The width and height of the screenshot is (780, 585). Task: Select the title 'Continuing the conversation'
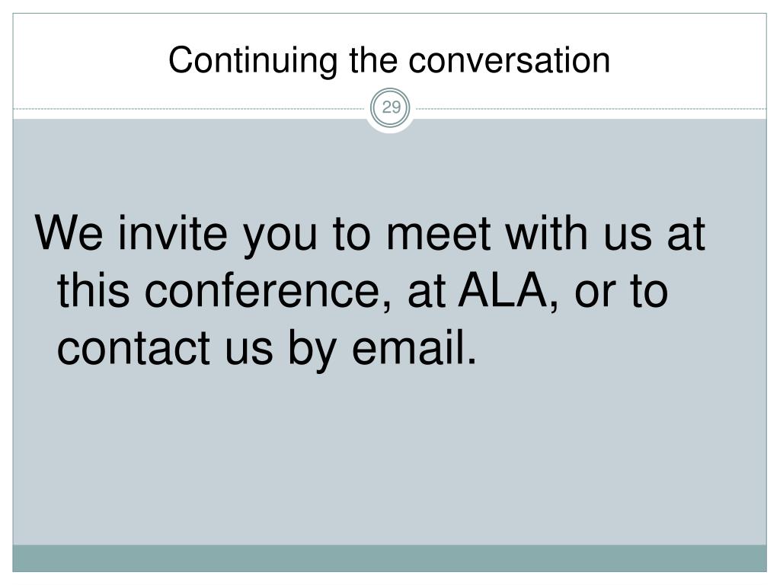pos(389,60)
